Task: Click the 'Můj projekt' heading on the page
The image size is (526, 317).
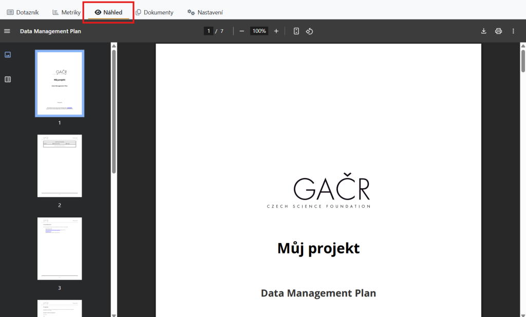Action: point(318,248)
